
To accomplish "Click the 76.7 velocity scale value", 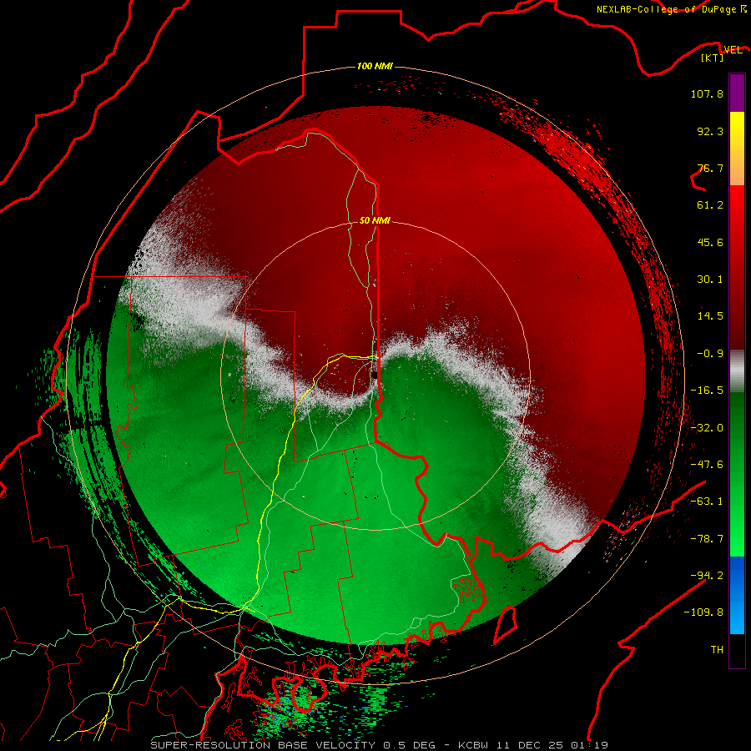I will 710,168.
